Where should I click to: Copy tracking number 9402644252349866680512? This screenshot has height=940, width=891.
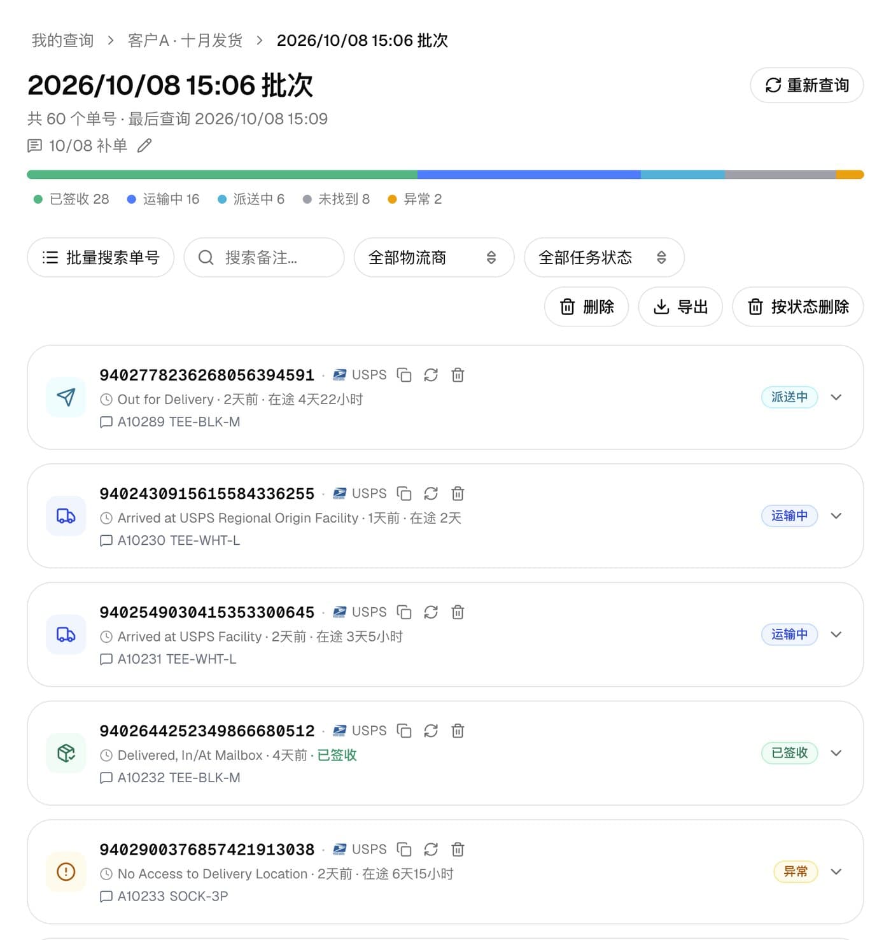[404, 731]
